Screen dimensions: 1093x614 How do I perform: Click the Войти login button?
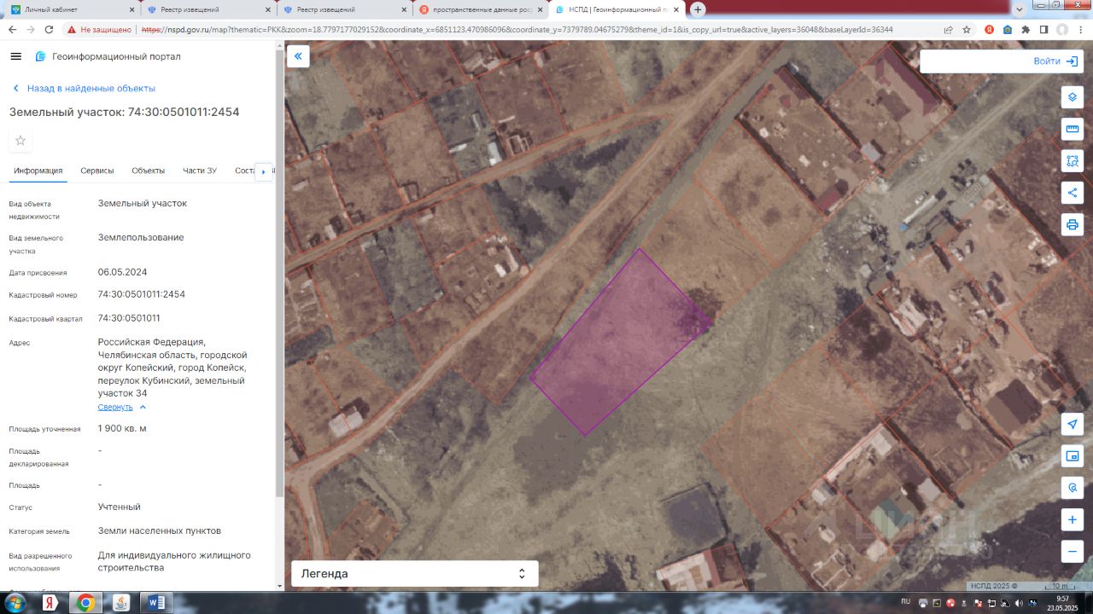[x=1055, y=61]
